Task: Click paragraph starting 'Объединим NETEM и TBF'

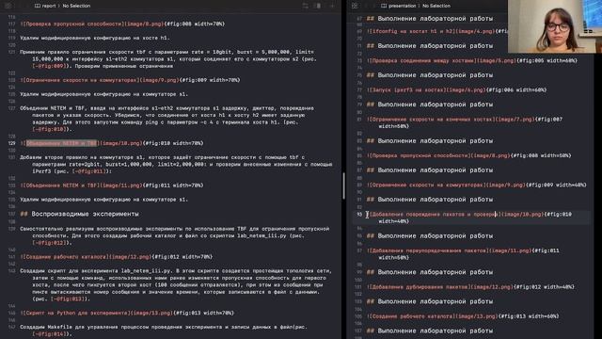Action: tap(167, 119)
